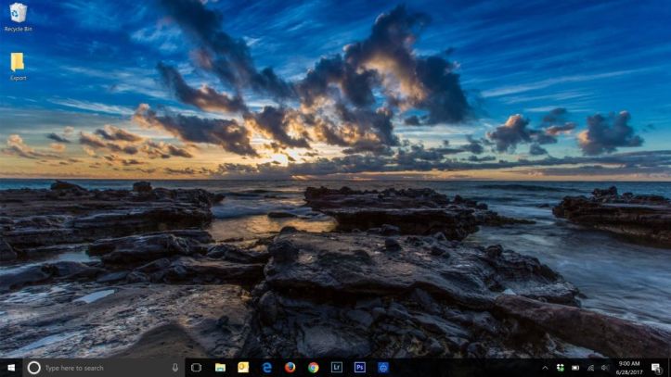
Task: Launch Adobe Photoshop from the taskbar
Action: click(x=360, y=368)
